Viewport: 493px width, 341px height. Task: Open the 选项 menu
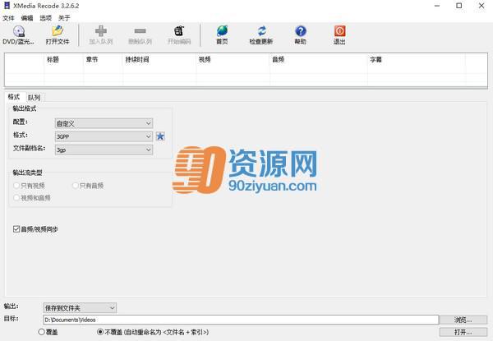click(x=45, y=18)
